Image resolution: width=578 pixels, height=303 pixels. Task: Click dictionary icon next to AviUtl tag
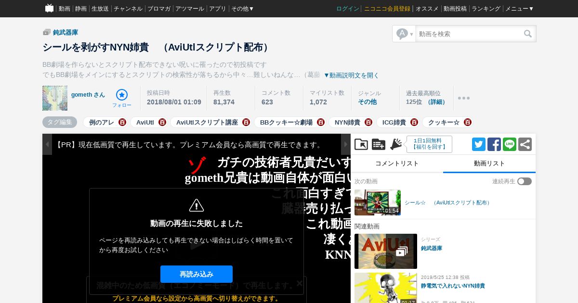coord(162,122)
